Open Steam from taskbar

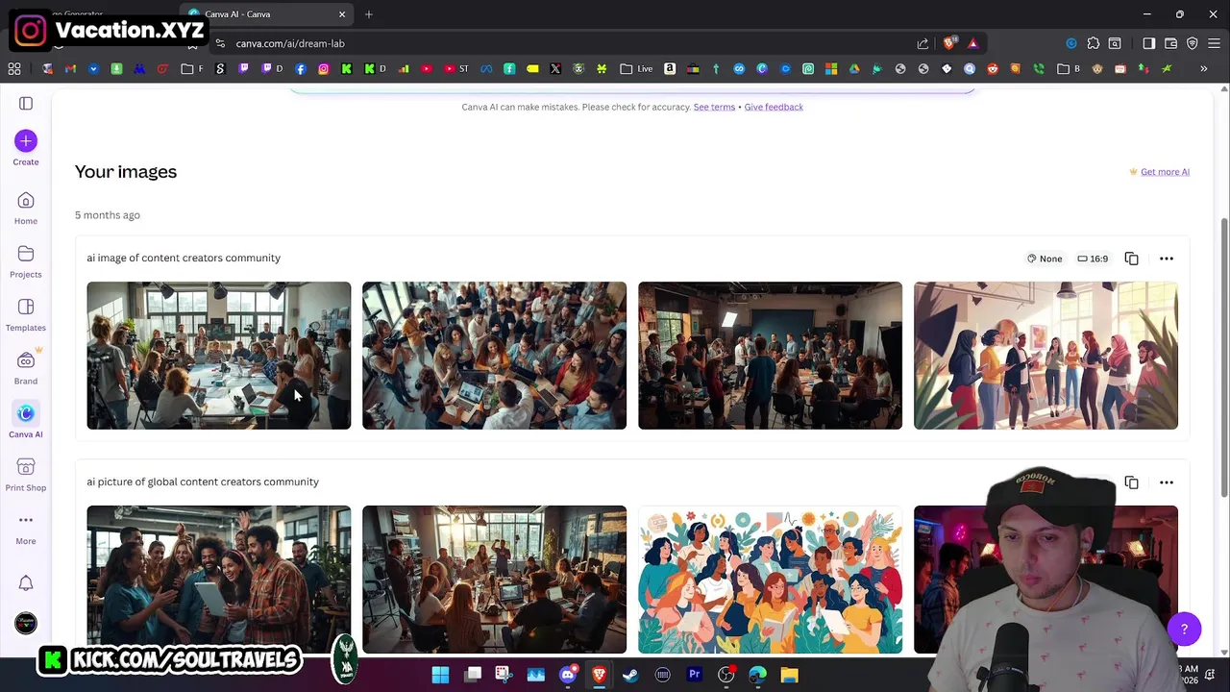coord(630,675)
